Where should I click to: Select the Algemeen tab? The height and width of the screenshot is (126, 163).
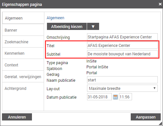click(x=23, y=18)
